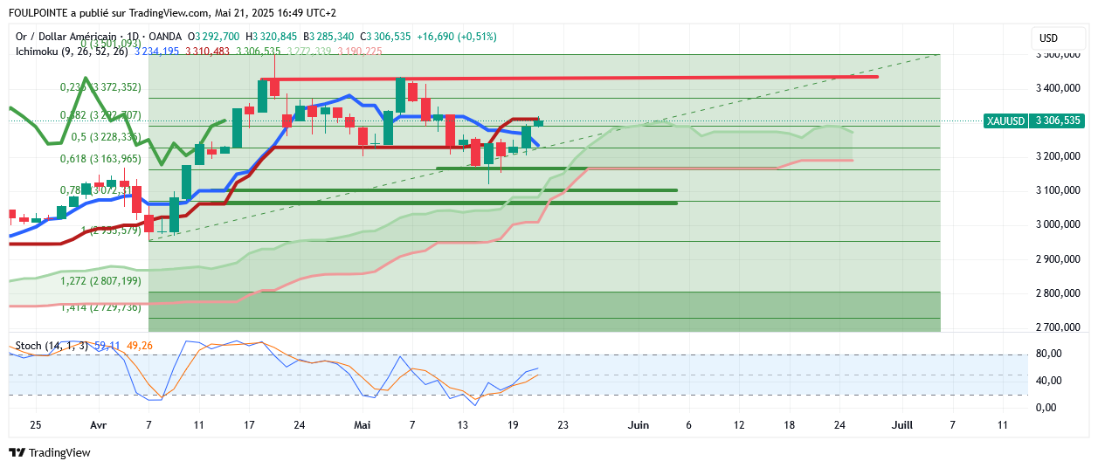
Task: Click the Stoch orange value 49,26
Action: [140, 347]
